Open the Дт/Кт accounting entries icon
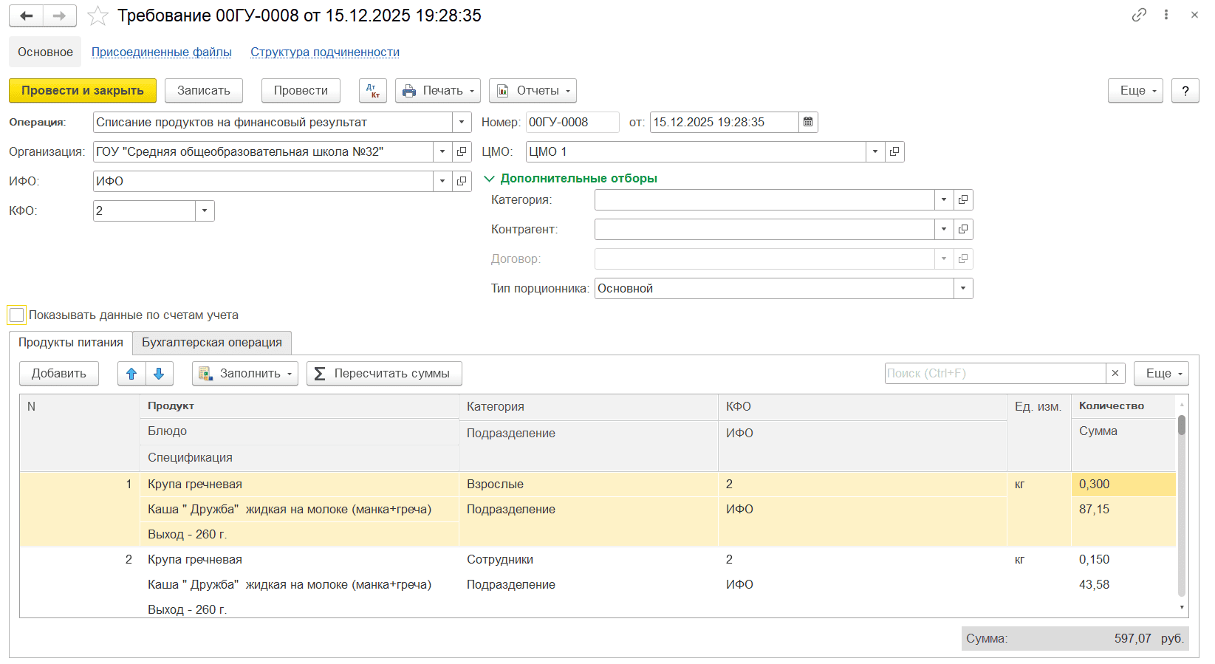 (373, 91)
